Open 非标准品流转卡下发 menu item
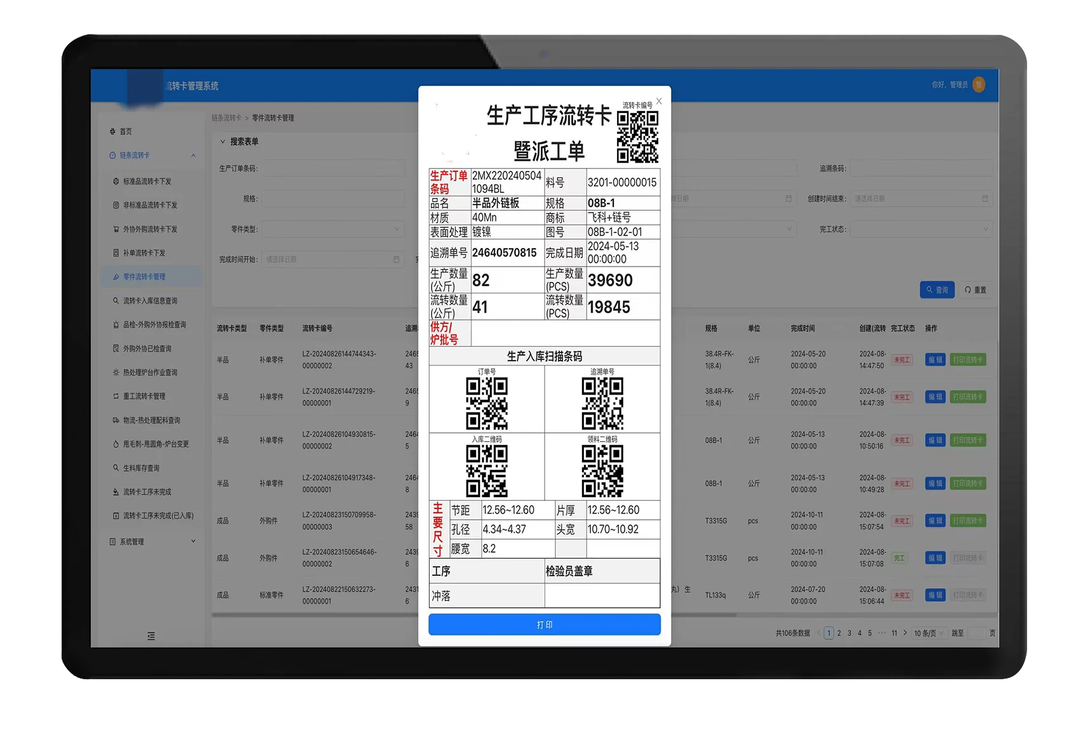The width and height of the screenshot is (1069, 730). tap(150, 205)
